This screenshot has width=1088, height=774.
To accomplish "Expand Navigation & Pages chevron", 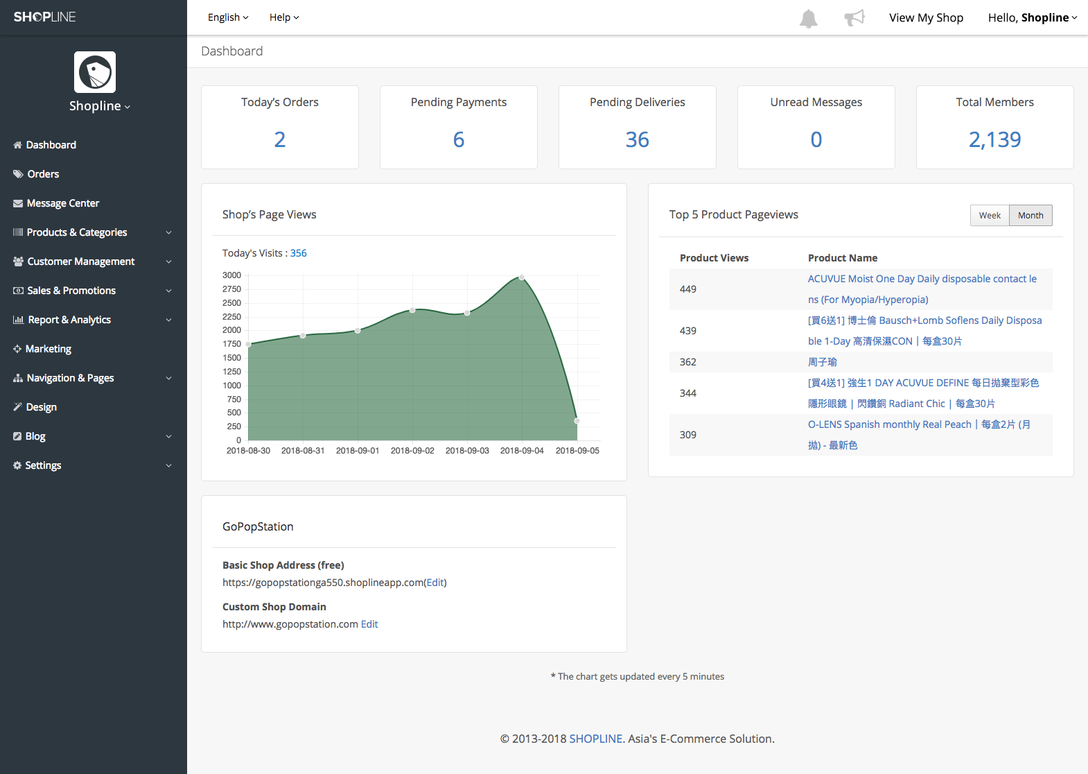I will click(168, 378).
